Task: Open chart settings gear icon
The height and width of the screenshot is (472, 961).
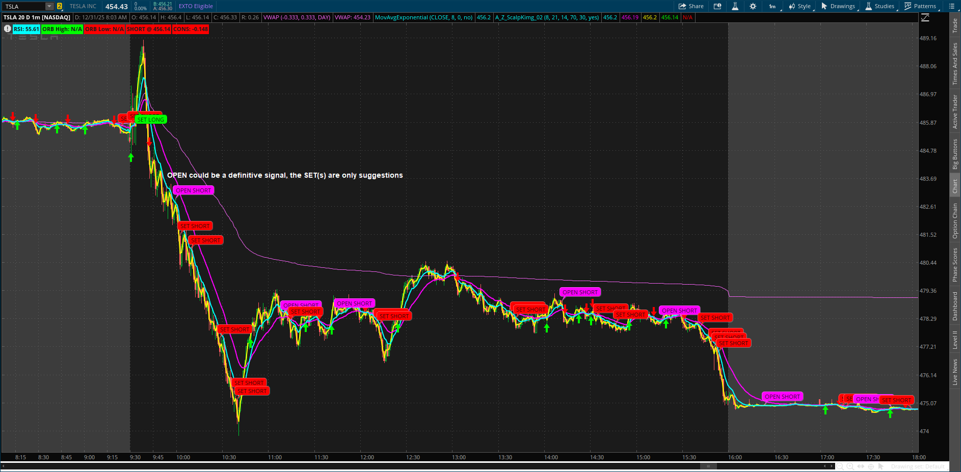Action: (753, 6)
